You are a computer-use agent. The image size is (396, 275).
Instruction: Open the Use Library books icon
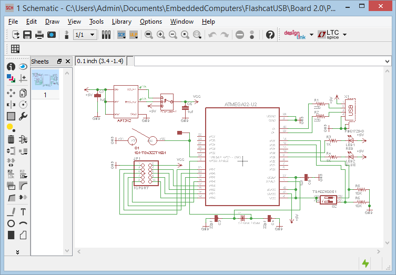[106, 35]
